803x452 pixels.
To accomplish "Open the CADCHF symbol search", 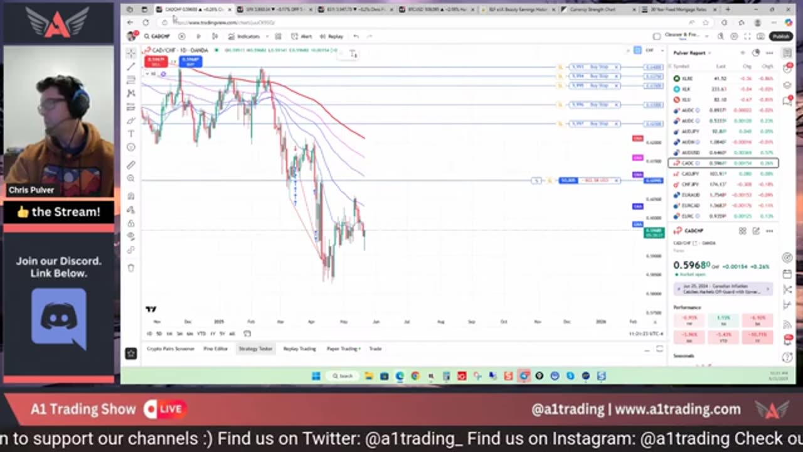I will pos(157,36).
